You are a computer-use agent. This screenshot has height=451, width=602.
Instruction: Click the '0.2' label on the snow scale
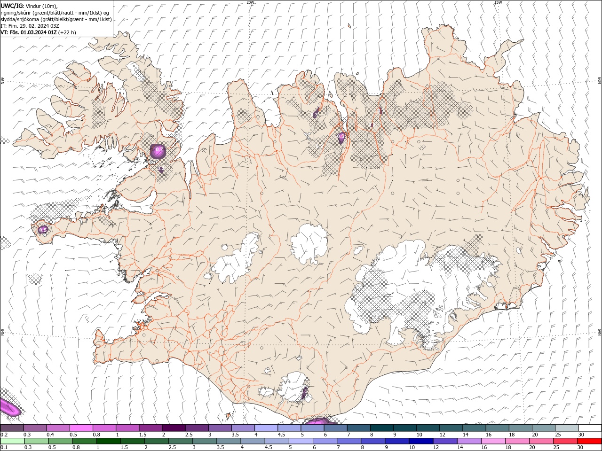(4, 435)
